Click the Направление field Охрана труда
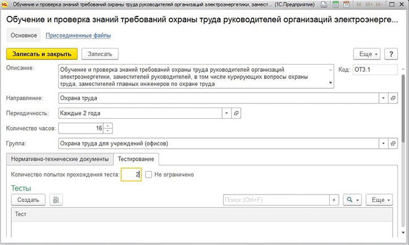This screenshot has width=409, height=245. coord(219,98)
